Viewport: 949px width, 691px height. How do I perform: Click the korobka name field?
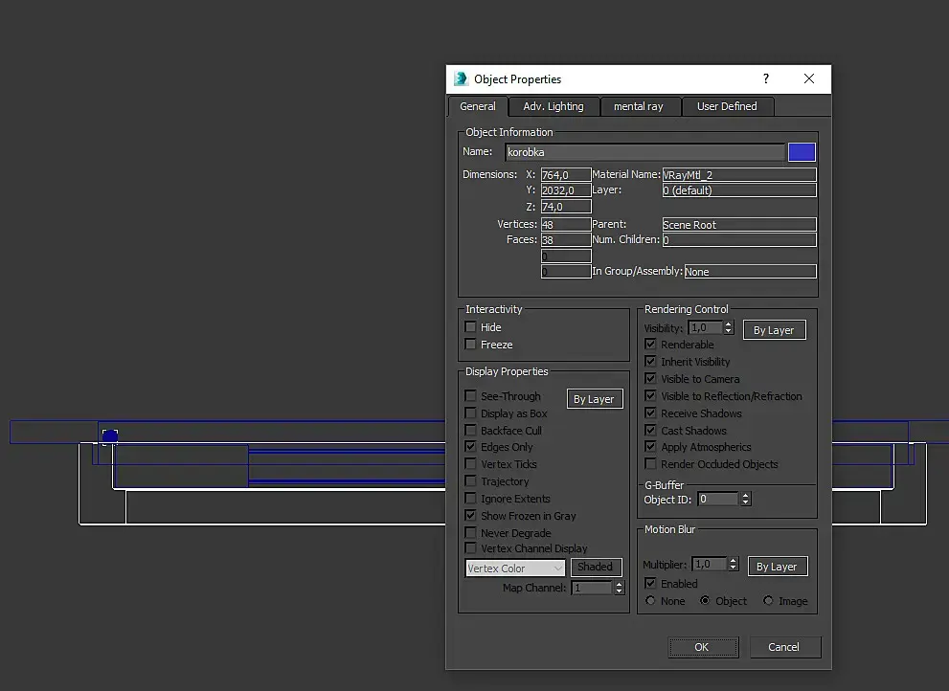click(x=644, y=152)
